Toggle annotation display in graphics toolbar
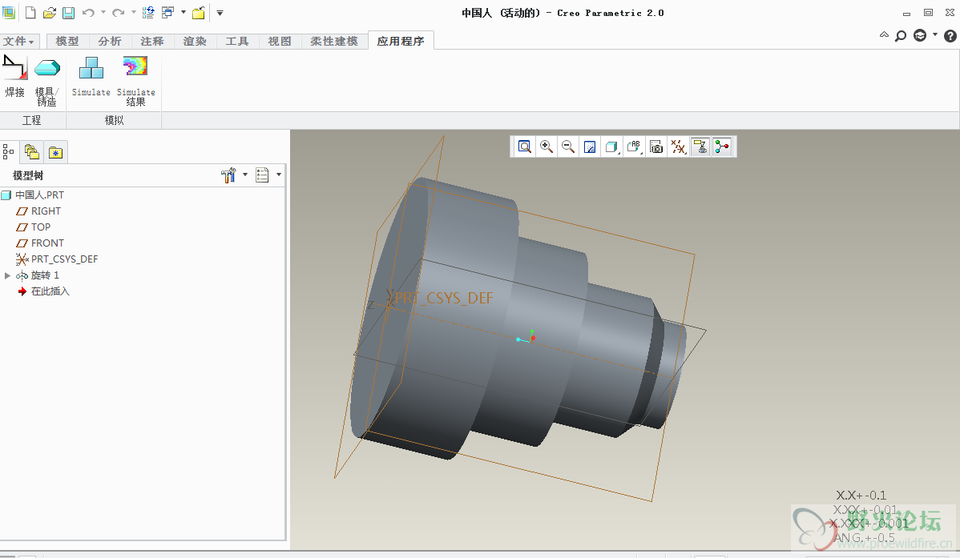Image resolution: width=960 pixels, height=558 pixels. coord(700,147)
